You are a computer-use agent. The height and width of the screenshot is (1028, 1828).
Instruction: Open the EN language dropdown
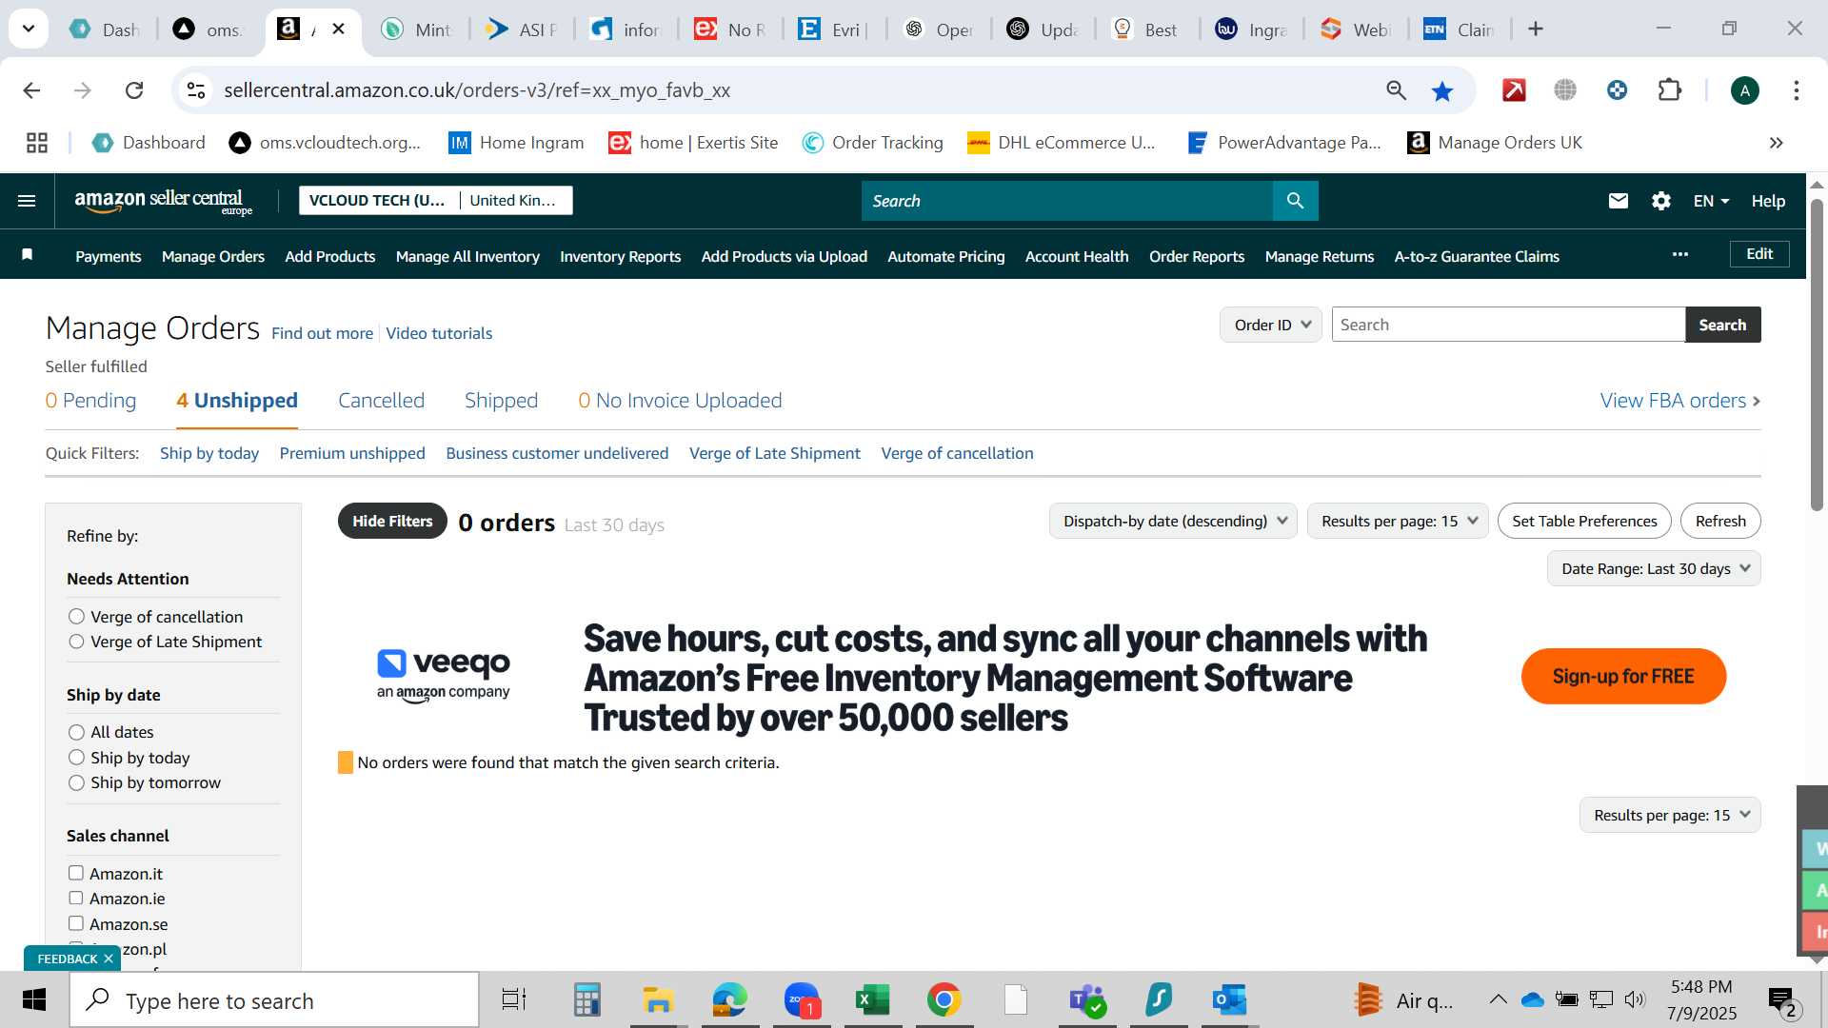click(1711, 201)
